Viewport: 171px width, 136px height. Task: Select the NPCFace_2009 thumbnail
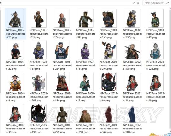[85, 82]
